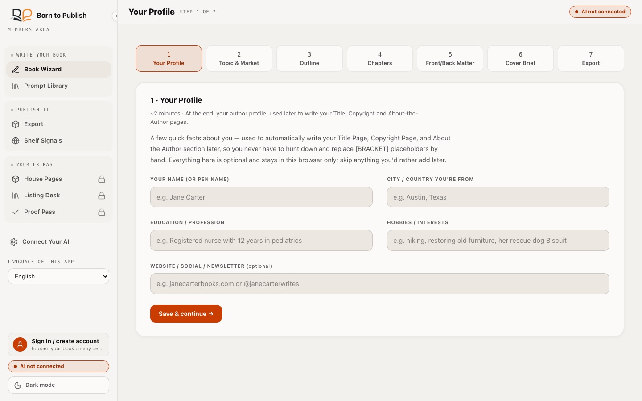Click the AI not connected badge in header

click(x=600, y=12)
